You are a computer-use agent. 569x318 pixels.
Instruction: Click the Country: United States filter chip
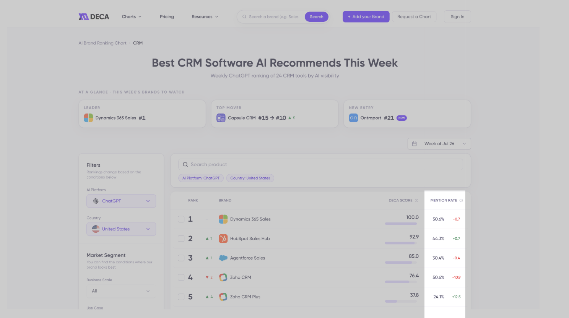coord(250,178)
